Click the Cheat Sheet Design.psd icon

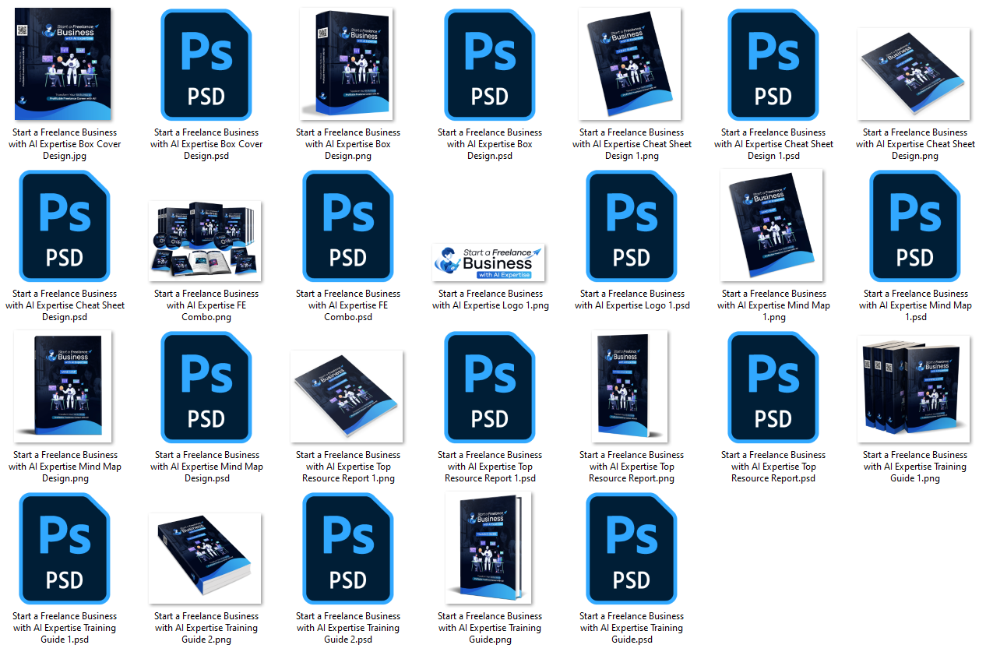(65, 225)
